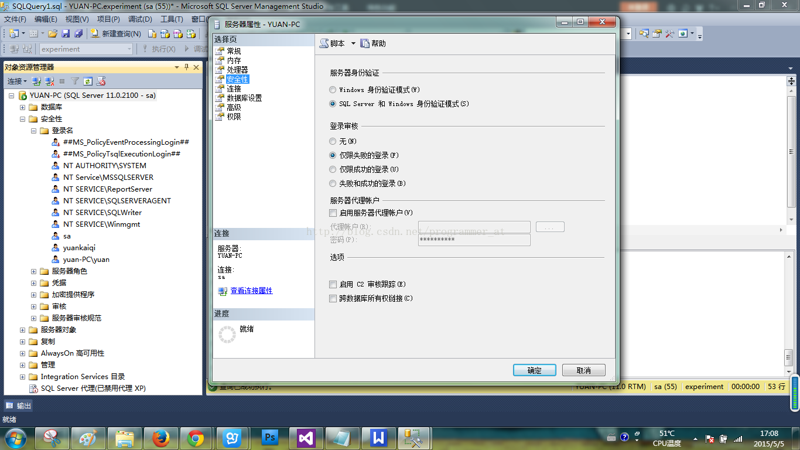Viewport: 800px width, 450px height.
Task: Click the Properties window toolbar icon
Action: pos(657,34)
